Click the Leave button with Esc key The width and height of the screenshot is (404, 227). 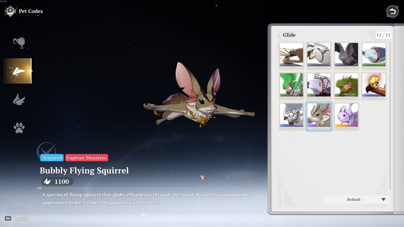coord(16,218)
